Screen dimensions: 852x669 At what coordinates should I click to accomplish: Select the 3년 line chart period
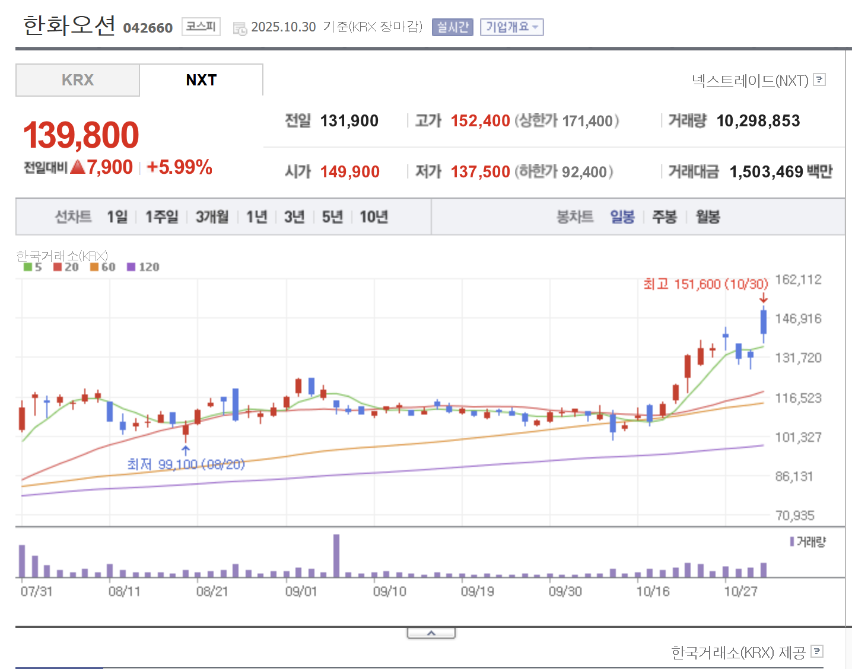(294, 217)
